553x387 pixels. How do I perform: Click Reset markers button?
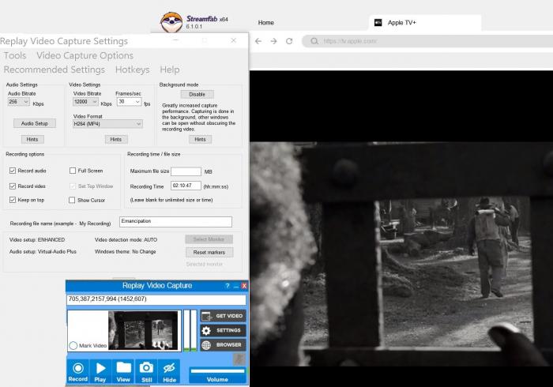209,253
